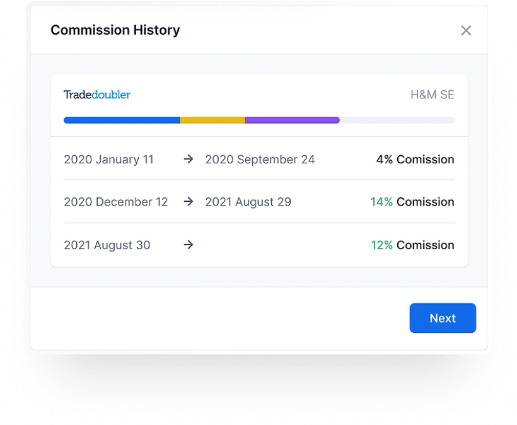This screenshot has height=425, width=517.
Task: Click the blue progress bar segment
Action: pyautogui.click(x=122, y=120)
